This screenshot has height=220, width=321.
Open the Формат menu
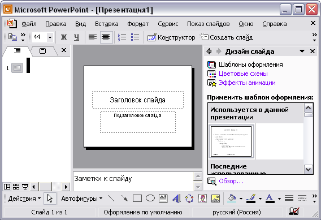[x=138, y=24]
